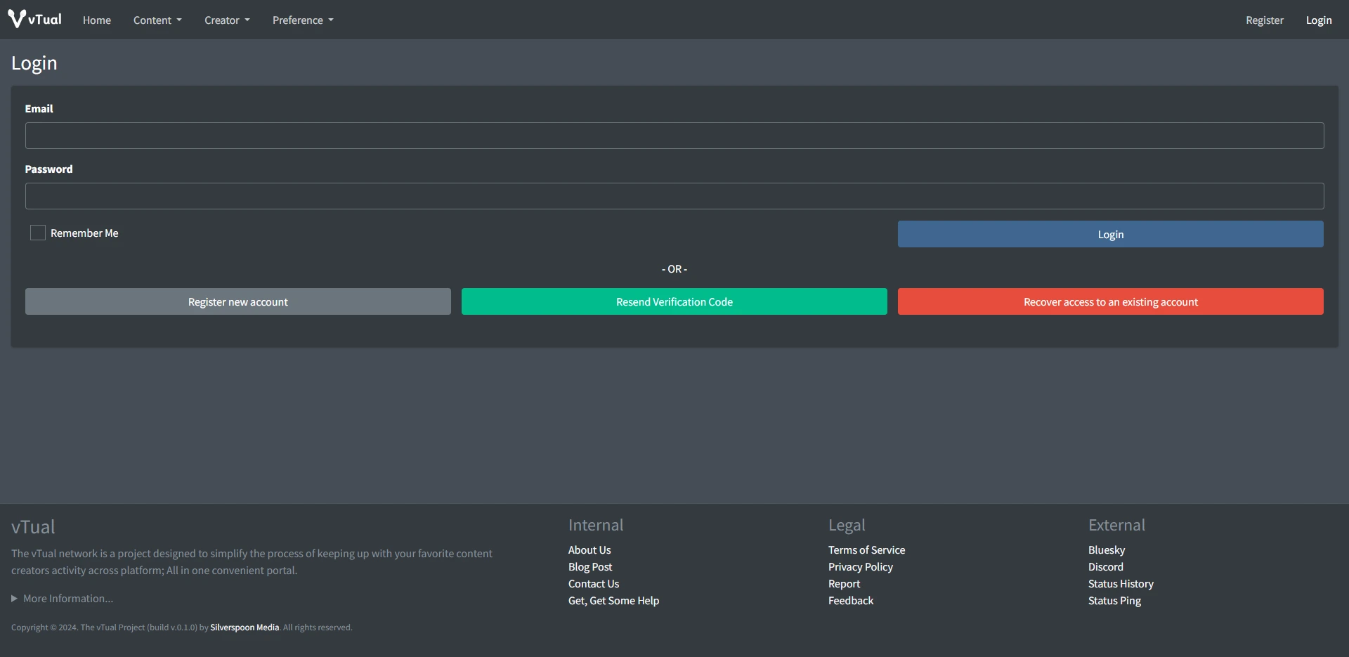Expand the More Information disclosure triangle
1349x657 pixels.
15,599
